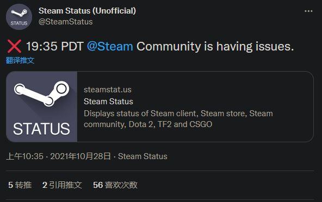
Task: Open the Steam Status source app link
Action: tap(143, 156)
